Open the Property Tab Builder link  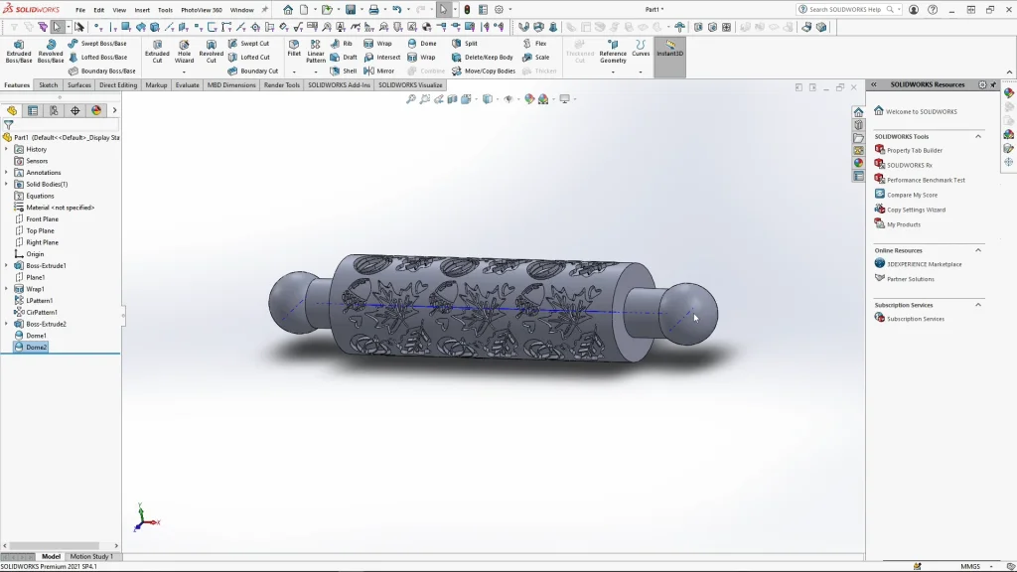(914, 151)
